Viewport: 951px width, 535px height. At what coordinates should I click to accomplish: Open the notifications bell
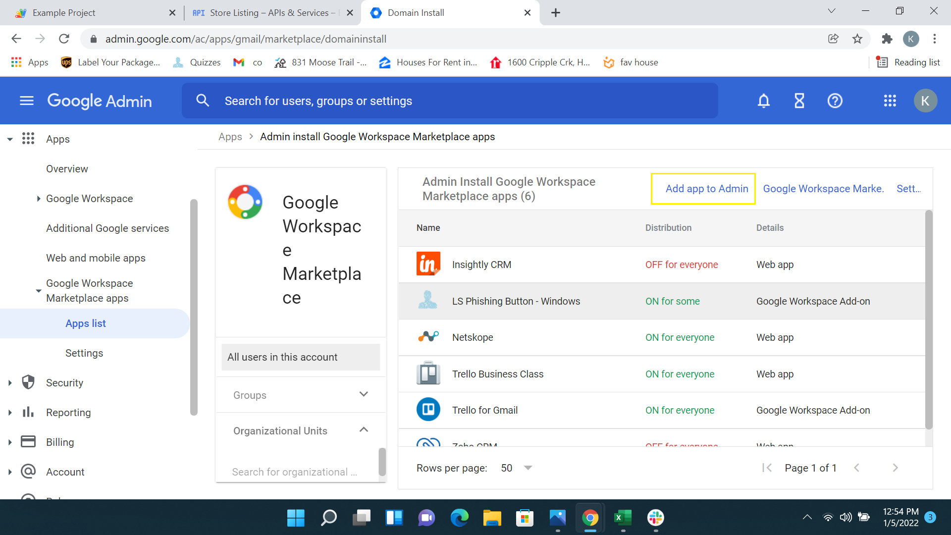[764, 101]
